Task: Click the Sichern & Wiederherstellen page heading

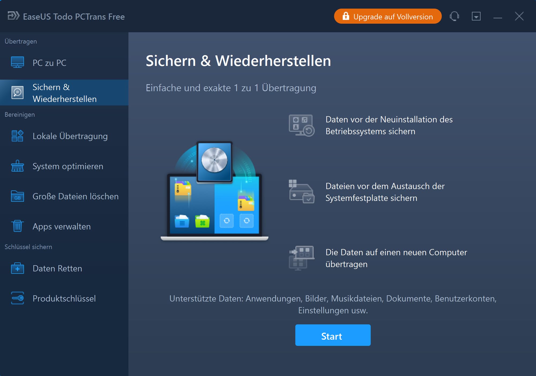Action: (x=238, y=61)
